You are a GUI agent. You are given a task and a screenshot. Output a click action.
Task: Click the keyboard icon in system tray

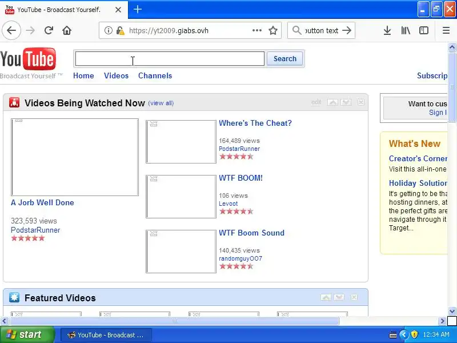(x=392, y=334)
